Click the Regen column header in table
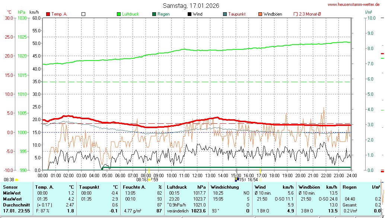 [x=350, y=187]
